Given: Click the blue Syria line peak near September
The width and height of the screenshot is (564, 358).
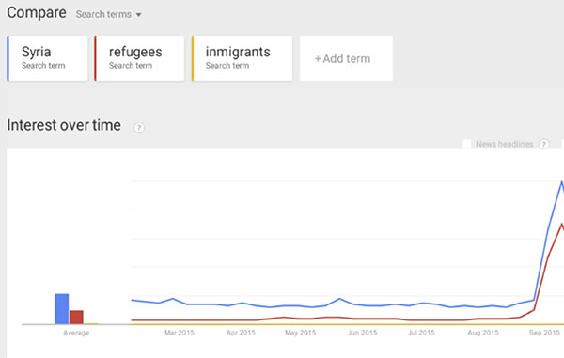Looking at the screenshot, I should [561, 182].
